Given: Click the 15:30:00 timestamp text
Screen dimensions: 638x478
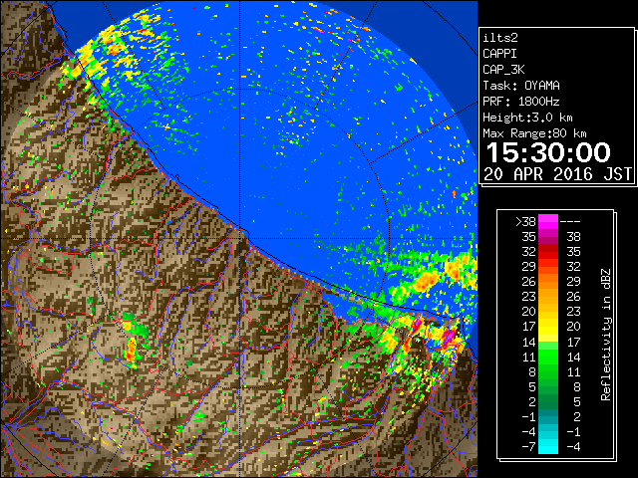Looking at the screenshot, I should 548,152.
